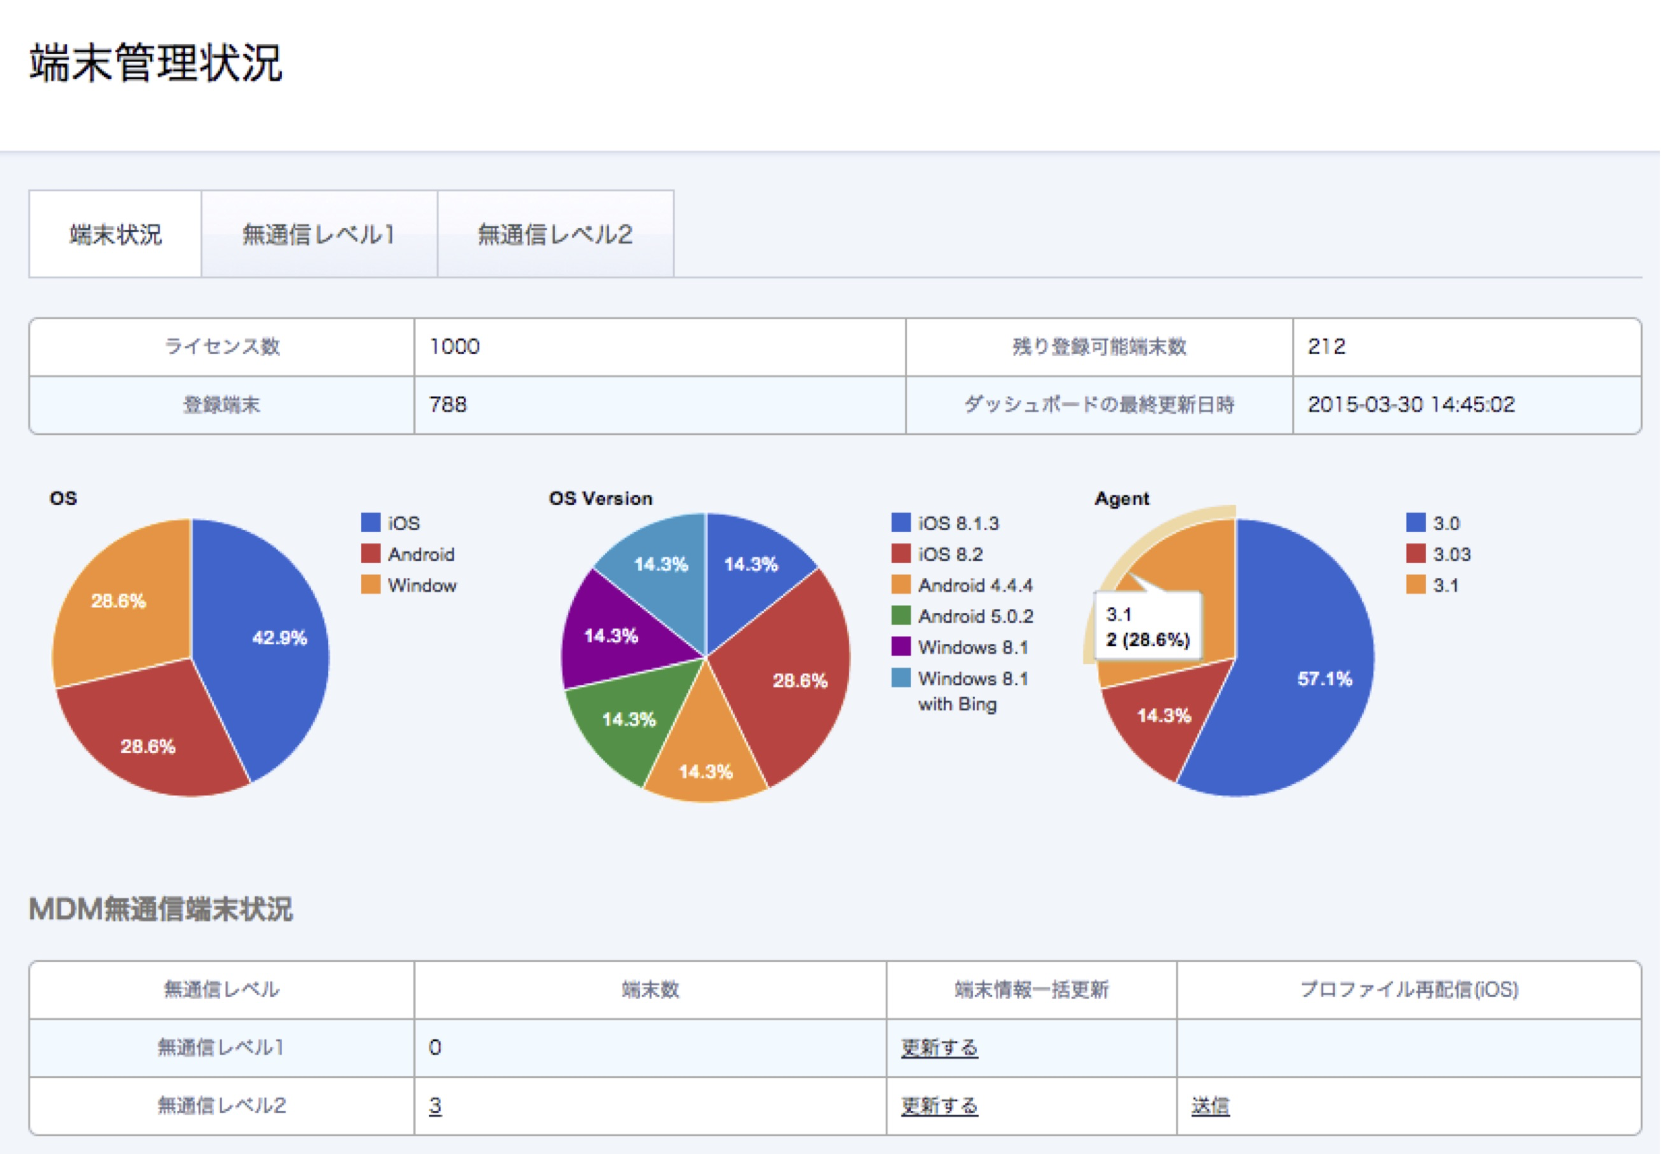1661x1154 pixels.
Task: Click the timestamp 2015-03-30 14:45:02
Action: tap(1411, 404)
